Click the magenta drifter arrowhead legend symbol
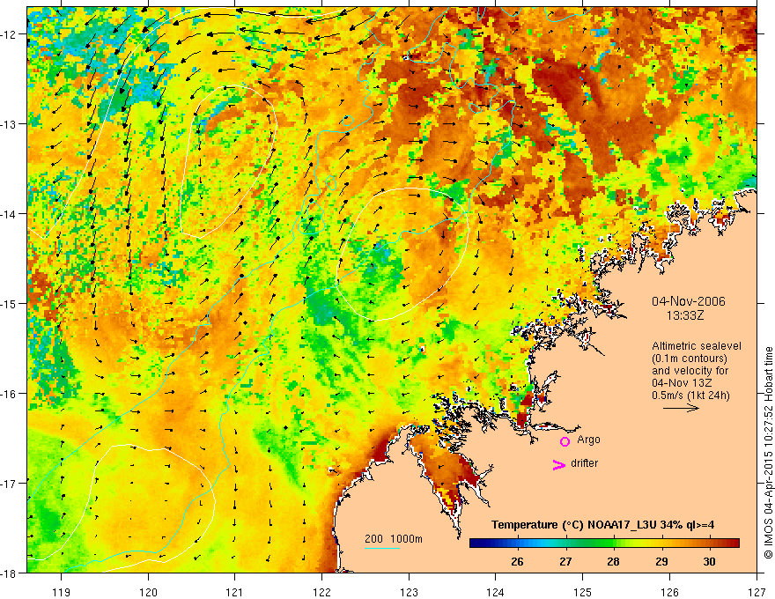775x599 pixels. pos(559,464)
